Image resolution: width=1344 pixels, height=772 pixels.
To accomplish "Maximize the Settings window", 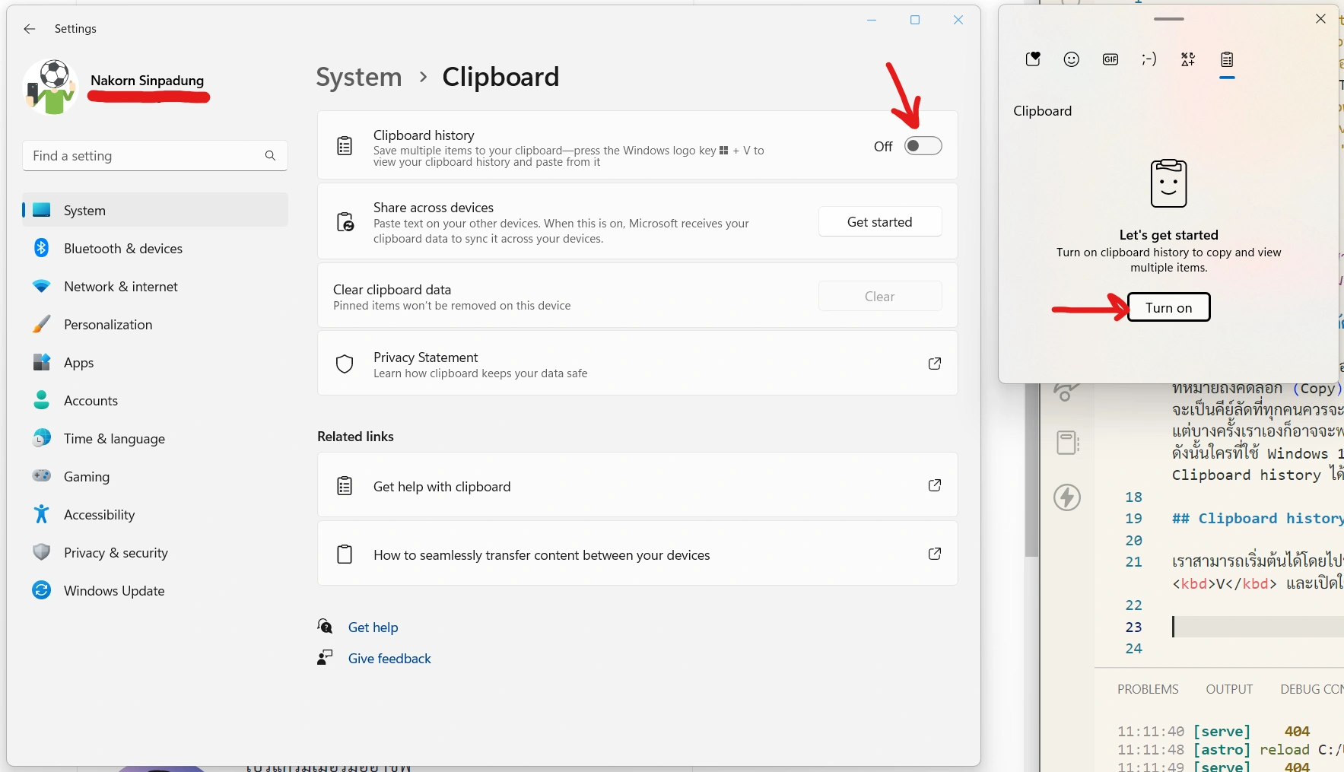I will point(915,20).
